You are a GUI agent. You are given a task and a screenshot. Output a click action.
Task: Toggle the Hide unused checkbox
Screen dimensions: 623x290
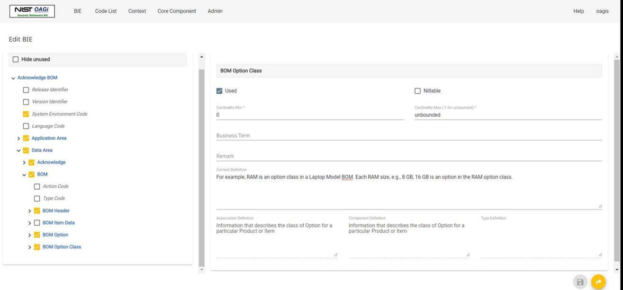pos(16,60)
